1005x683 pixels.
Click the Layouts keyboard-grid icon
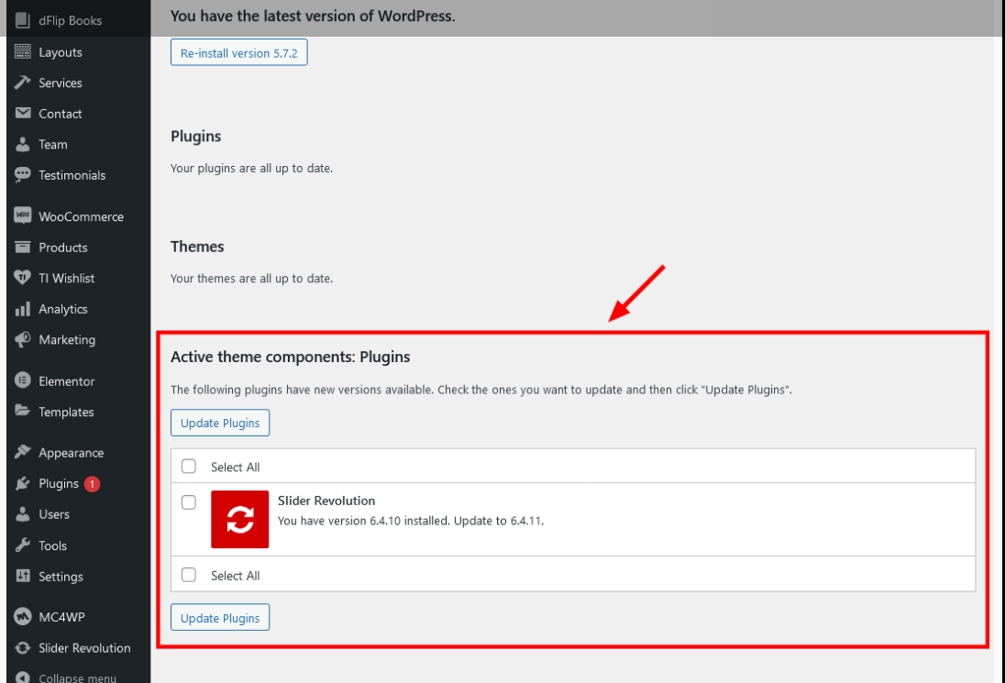pyautogui.click(x=22, y=52)
